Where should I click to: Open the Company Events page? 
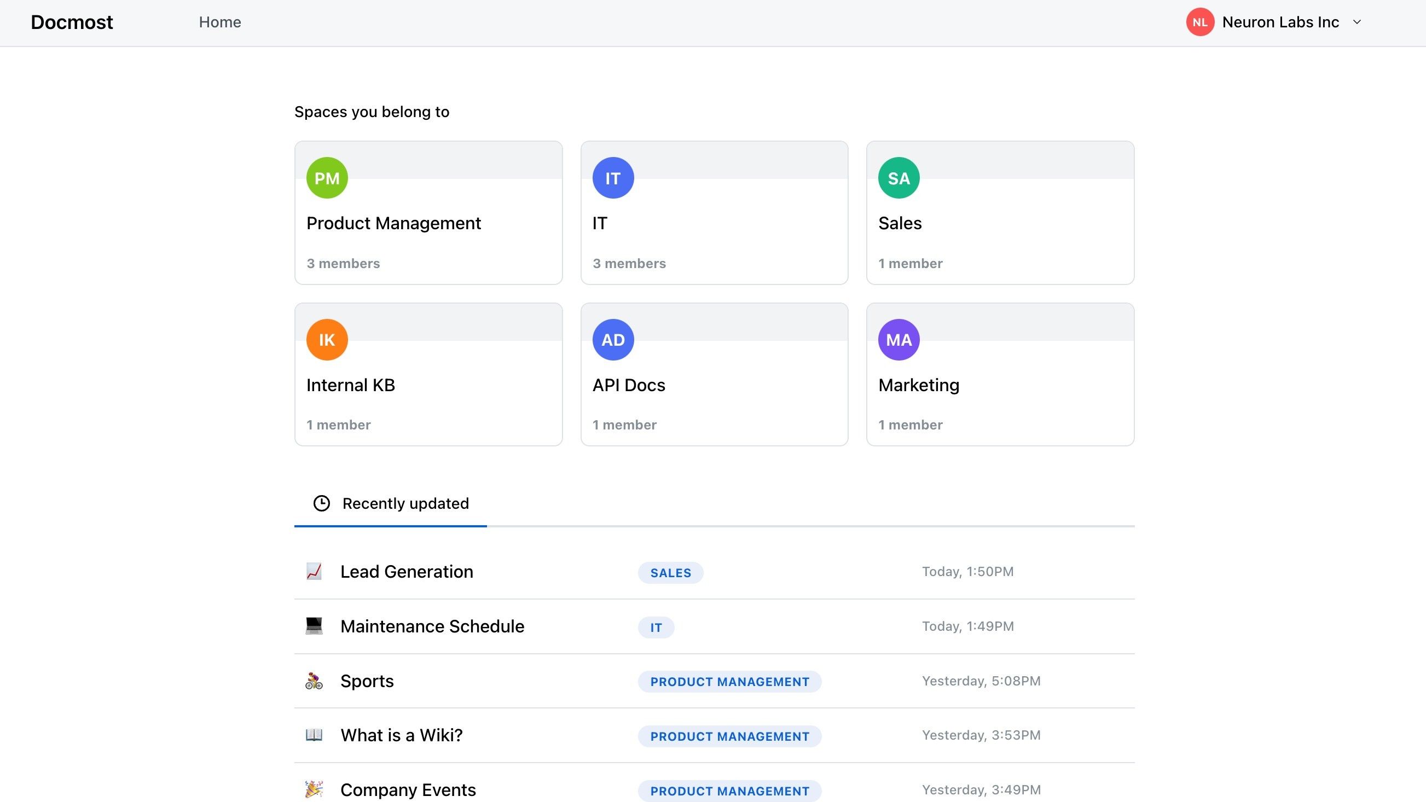(408, 789)
